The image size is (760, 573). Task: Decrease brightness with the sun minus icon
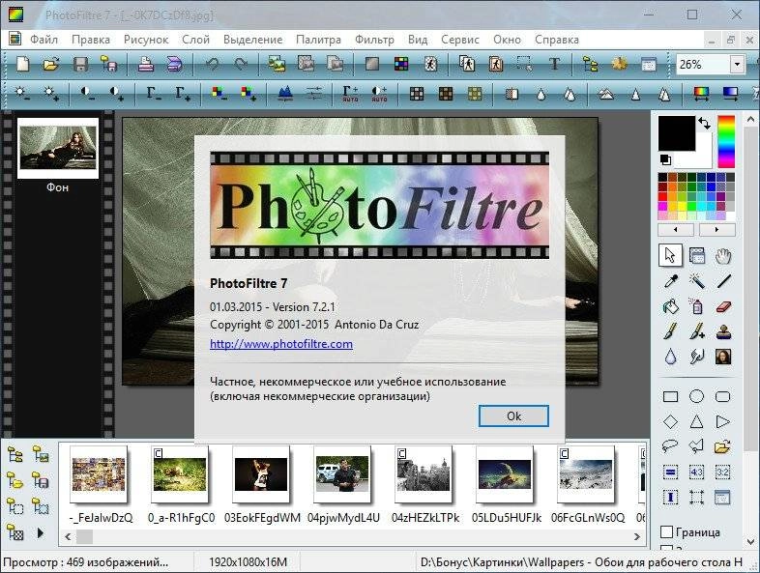[21, 93]
